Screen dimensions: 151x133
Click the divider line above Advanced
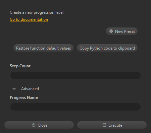75,82
